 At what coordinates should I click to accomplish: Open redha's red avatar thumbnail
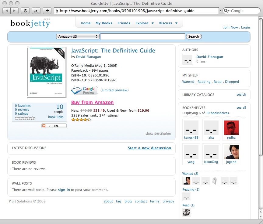pos(231,127)
